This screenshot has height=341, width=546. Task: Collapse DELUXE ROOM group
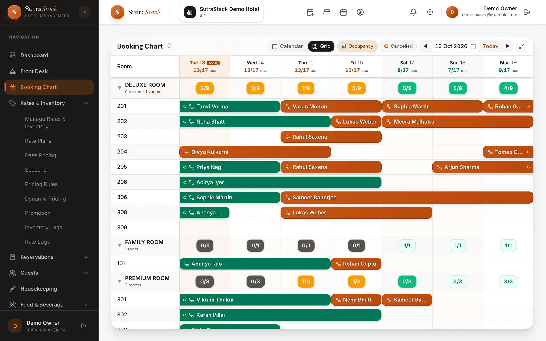coord(119,88)
